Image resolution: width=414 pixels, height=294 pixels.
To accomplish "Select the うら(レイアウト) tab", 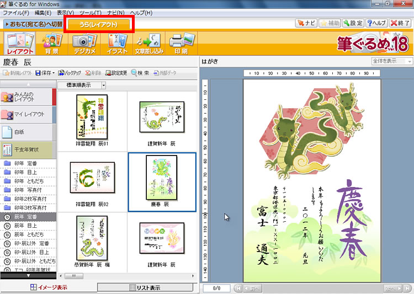I will click(99, 24).
